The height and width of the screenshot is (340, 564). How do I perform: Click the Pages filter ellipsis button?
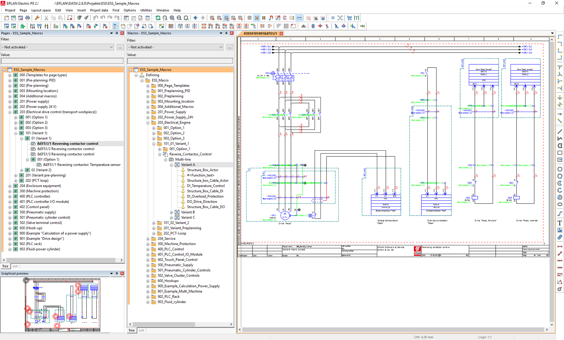coord(120,47)
